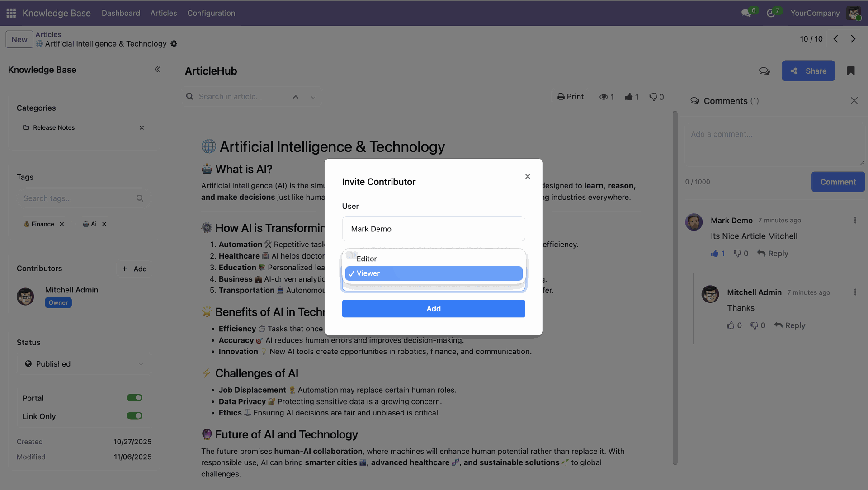Click the Add button in the dialog
The width and height of the screenshot is (868, 490).
pos(433,309)
